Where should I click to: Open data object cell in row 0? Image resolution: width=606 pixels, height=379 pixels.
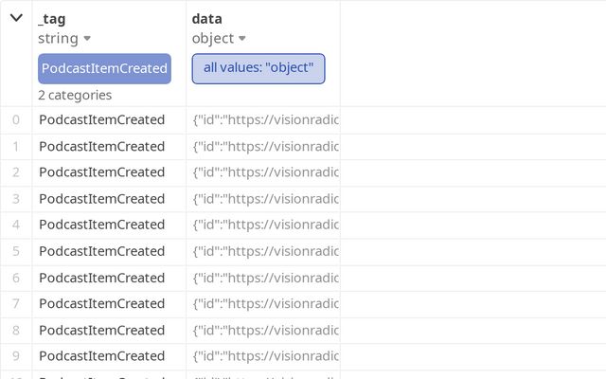click(x=264, y=119)
